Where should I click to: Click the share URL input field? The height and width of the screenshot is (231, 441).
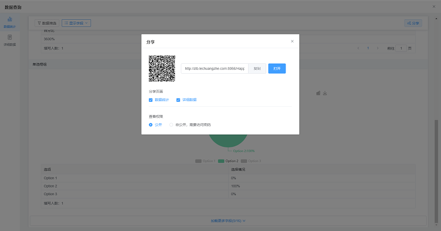(x=214, y=69)
